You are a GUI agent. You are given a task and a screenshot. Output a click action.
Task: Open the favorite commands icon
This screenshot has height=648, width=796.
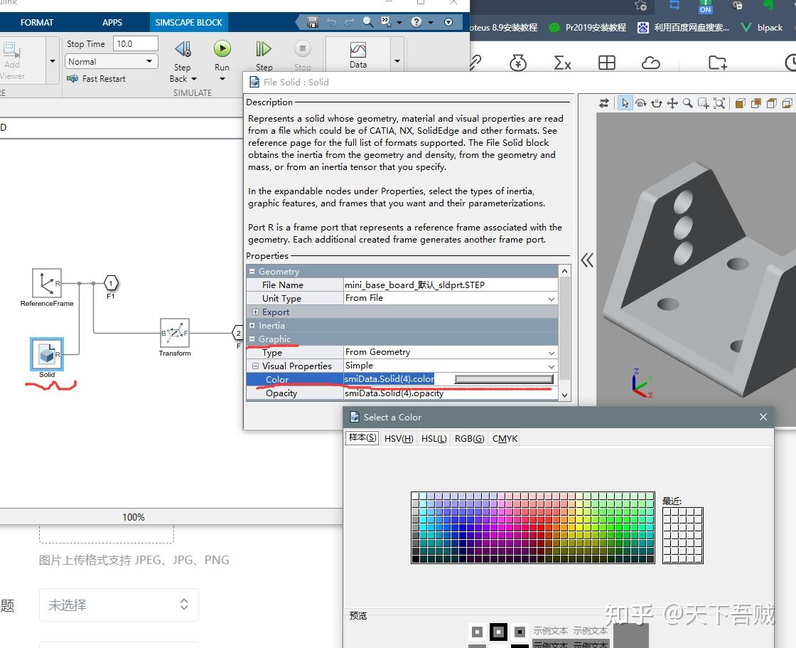(387, 22)
